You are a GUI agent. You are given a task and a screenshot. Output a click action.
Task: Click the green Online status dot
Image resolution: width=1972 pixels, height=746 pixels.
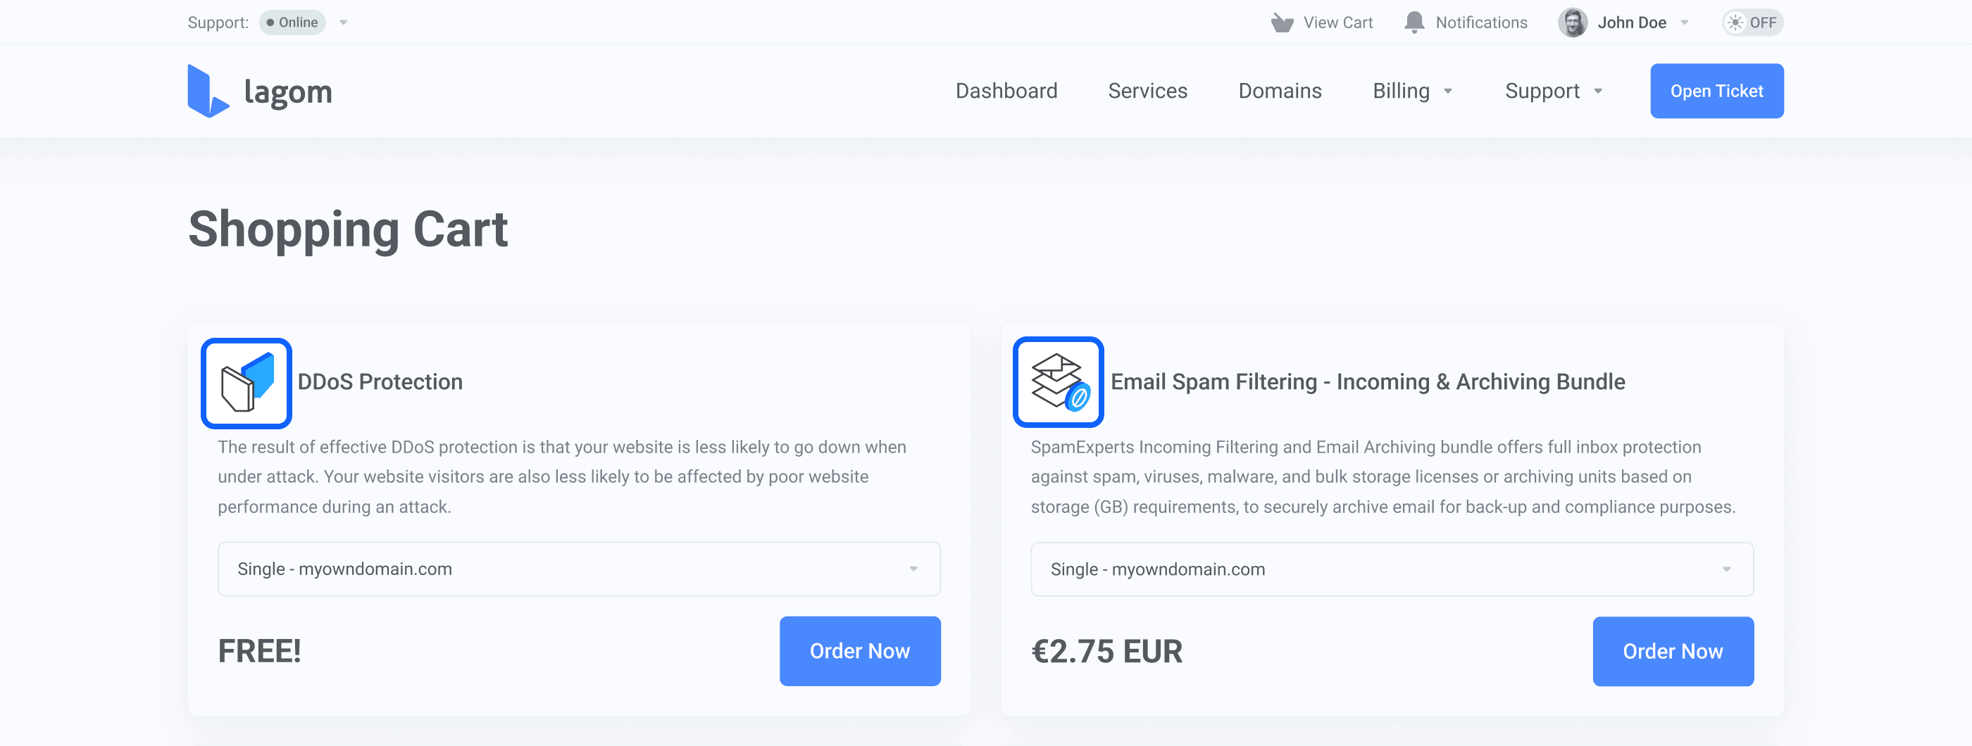point(273,23)
